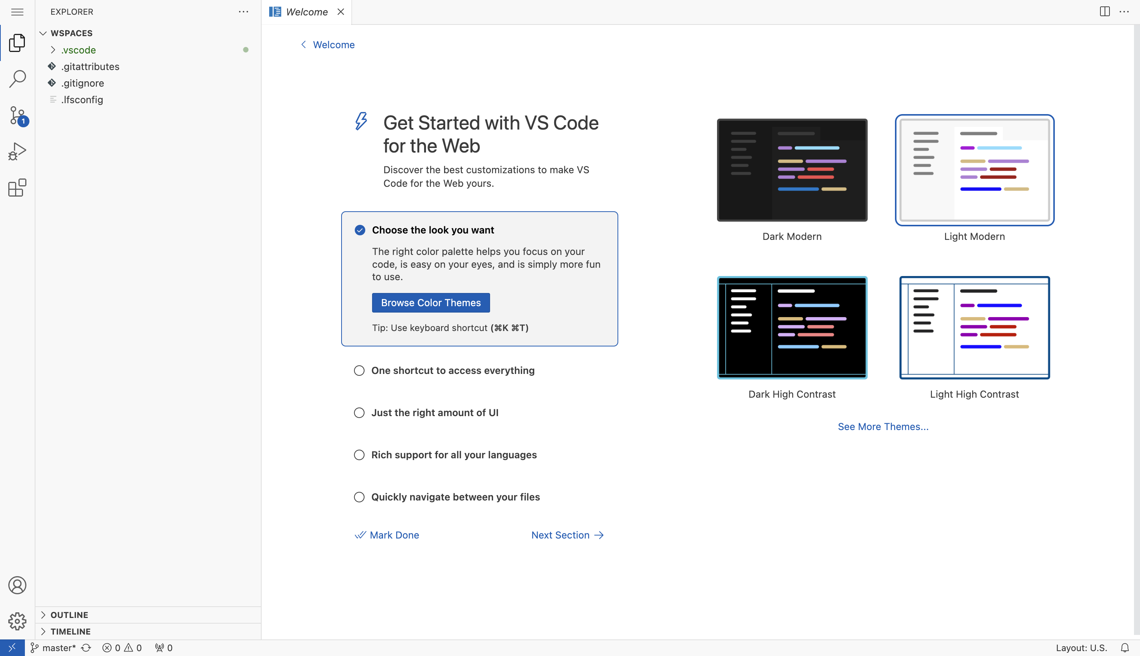Open errors and warnings status entry
This screenshot has height=656, width=1140.
coord(122,647)
